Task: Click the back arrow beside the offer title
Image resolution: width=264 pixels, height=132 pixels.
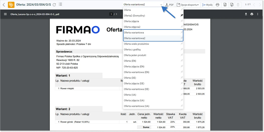Action: tap(4, 5)
